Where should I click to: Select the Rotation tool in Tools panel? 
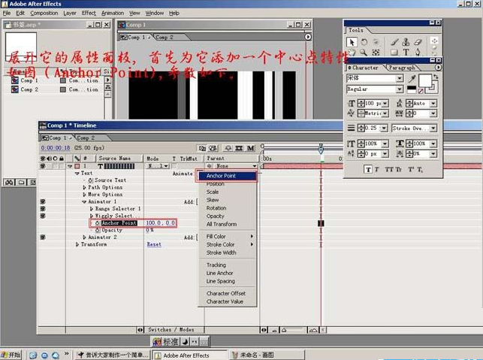pyautogui.click(x=364, y=42)
